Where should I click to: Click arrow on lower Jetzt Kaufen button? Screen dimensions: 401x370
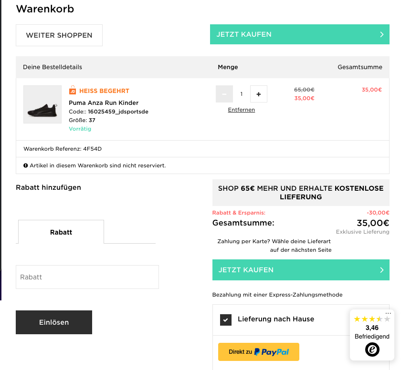[x=382, y=270]
